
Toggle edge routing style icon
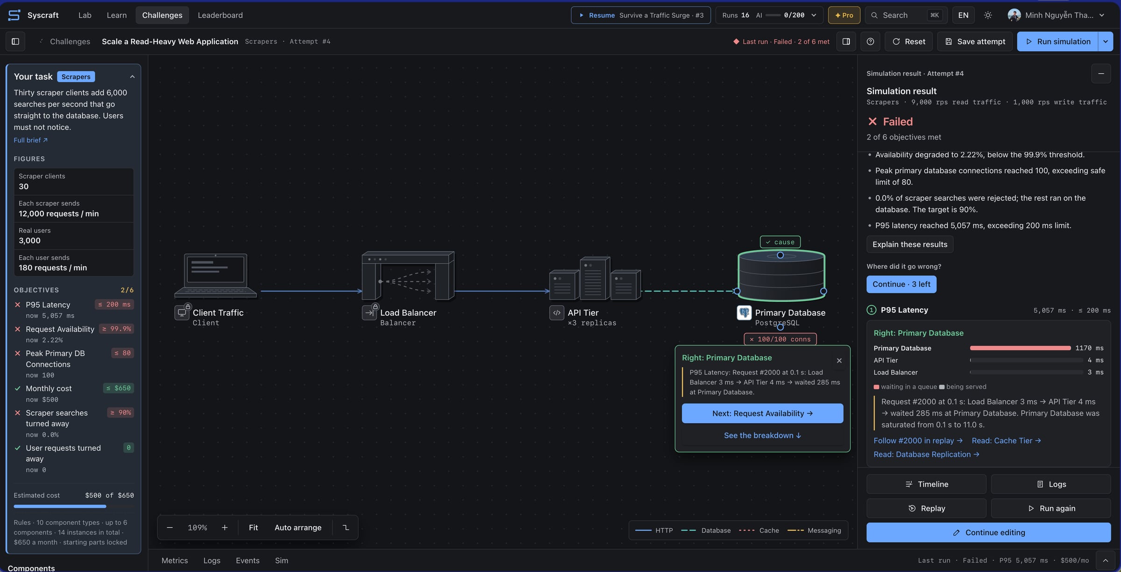tap(346, 528)
